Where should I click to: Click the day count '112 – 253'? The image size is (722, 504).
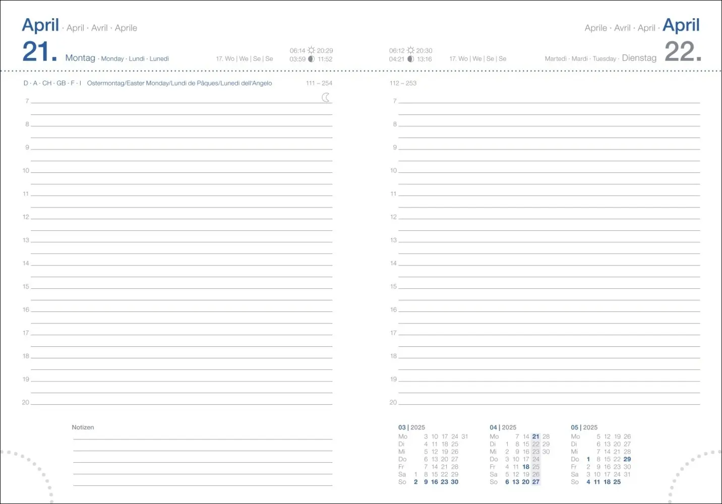click(403, 83)
